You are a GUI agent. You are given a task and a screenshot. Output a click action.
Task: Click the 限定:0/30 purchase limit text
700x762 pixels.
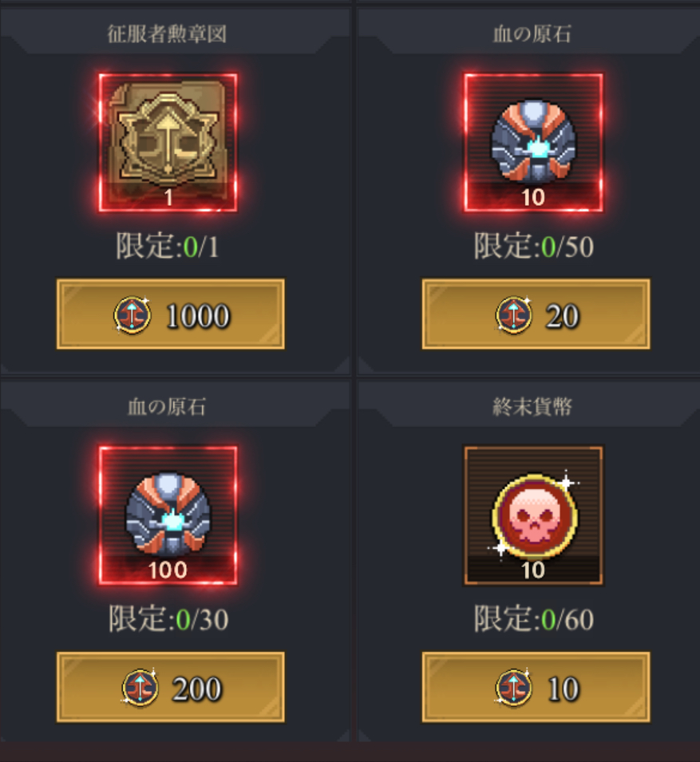[x=168, y=618]
